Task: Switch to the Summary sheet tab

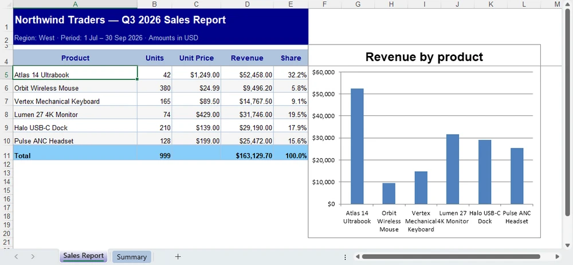Action: pyautogui.click(x=132, y=256)
